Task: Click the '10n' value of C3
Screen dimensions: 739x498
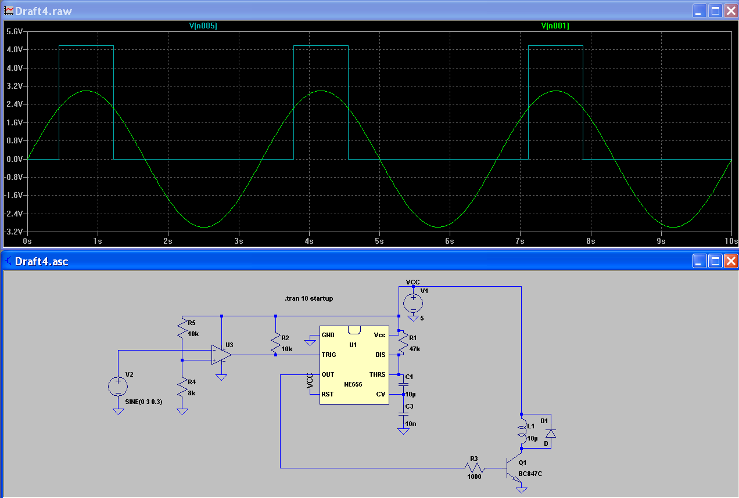Action: point(410,424)
